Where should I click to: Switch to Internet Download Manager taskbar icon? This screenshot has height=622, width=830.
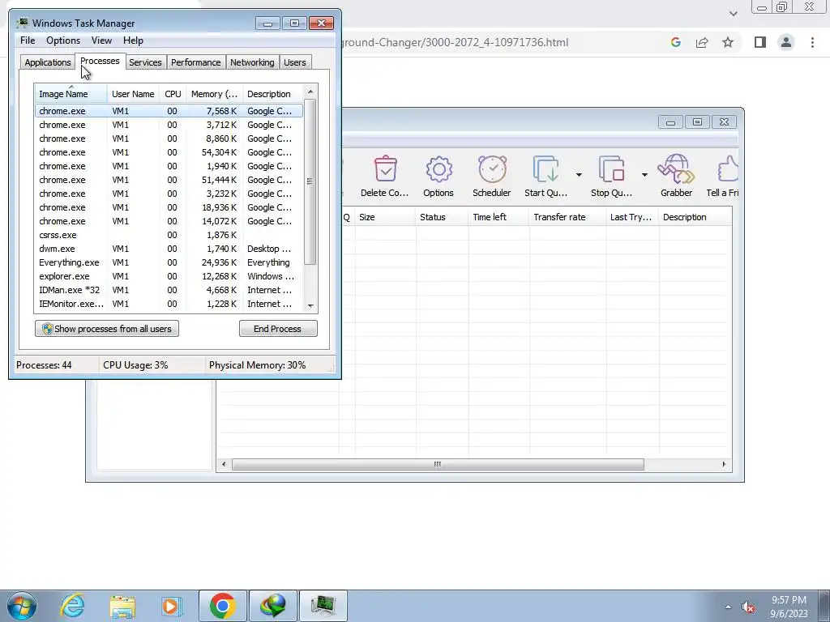(273, 606)
